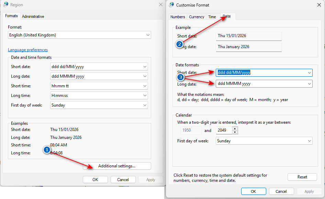This screenshot has width=325, height=199.
Task: Expand Long date dropdown in Region window
Action: pyautogui.click(x=99, y=76)
